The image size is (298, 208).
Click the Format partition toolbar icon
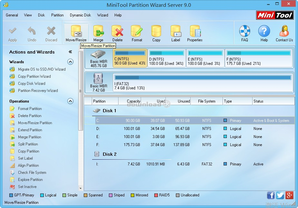[137, 32]
